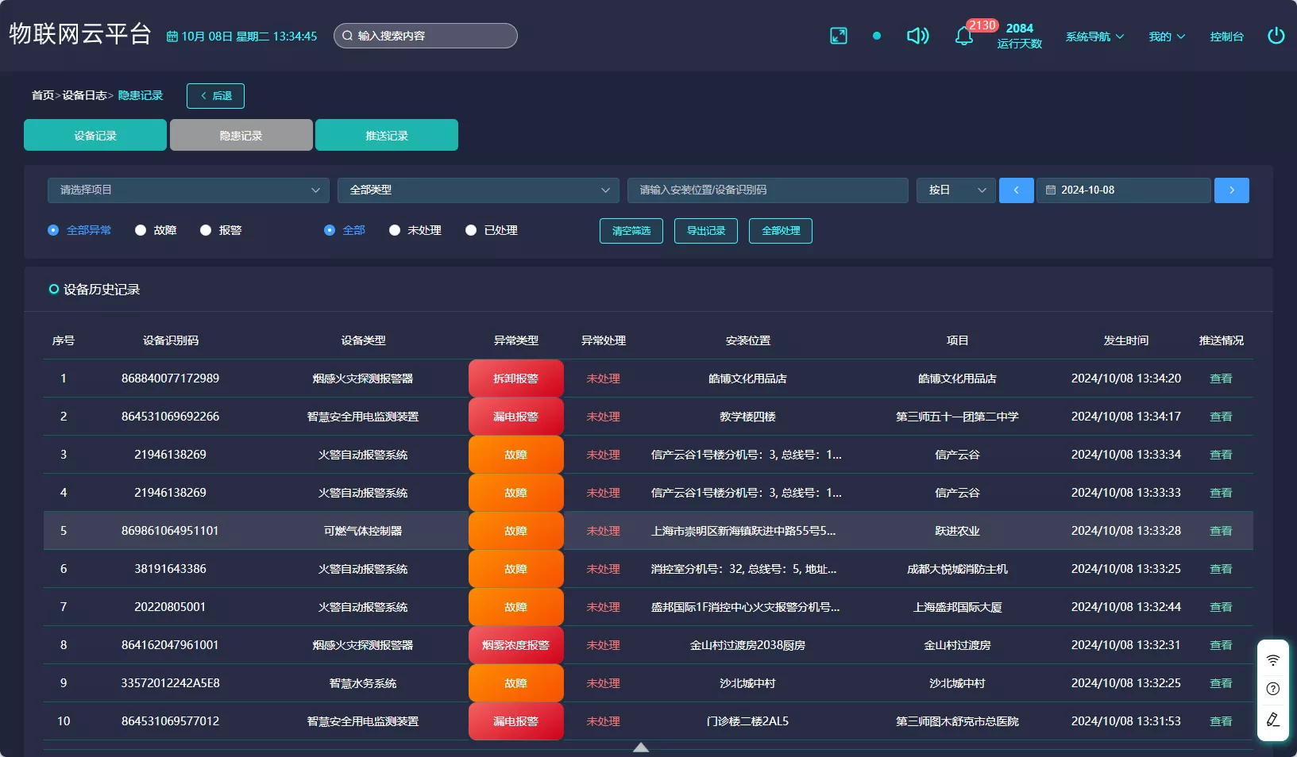Expand the 我的 menu

click(1167, 37)
